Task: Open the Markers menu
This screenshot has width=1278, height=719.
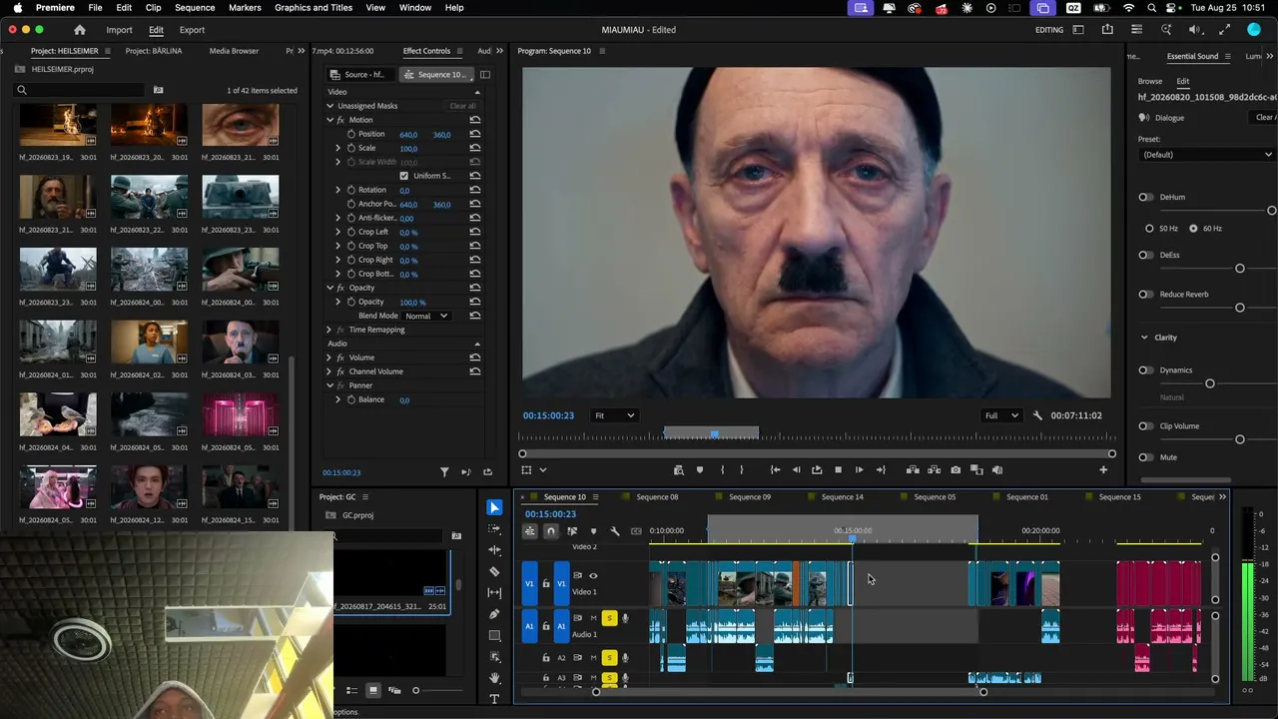Action: coord(245,7)
